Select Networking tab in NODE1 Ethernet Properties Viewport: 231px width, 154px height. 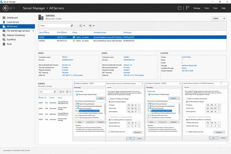78,88
